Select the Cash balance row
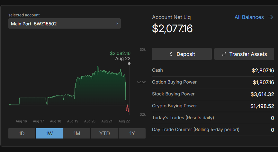Image resolution: width=278 pixels, height=152 pixels. point(213,70)
